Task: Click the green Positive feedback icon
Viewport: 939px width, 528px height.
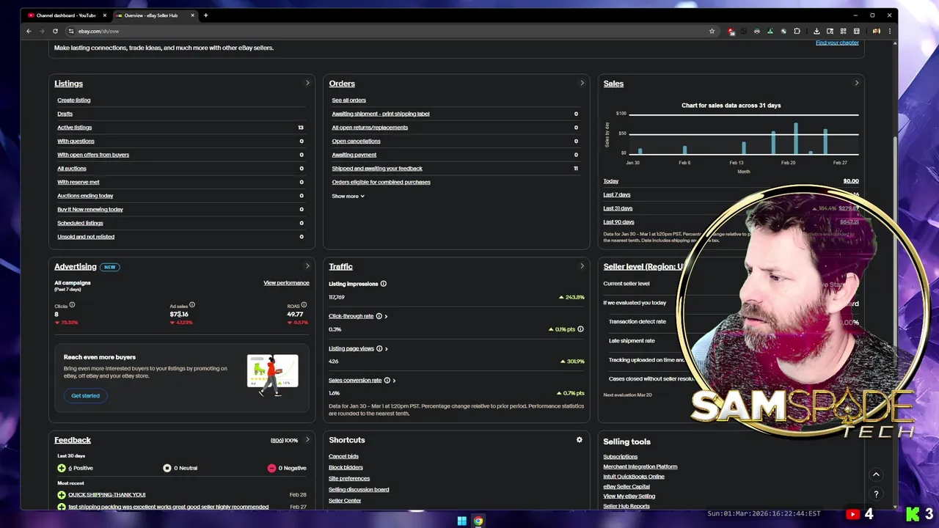Action: (62, 468)
